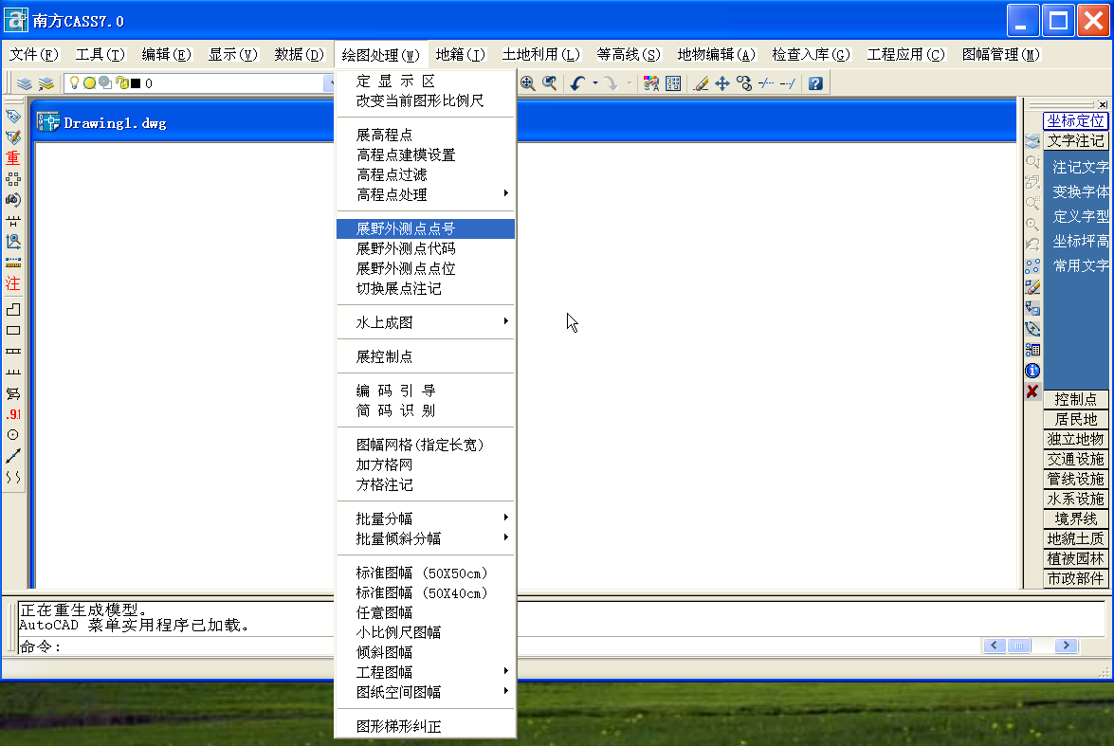1114x746 pixels.
Task: Click the binoculars icon in left toolbar
Action: pyautogui.click(x=12, y=200)
